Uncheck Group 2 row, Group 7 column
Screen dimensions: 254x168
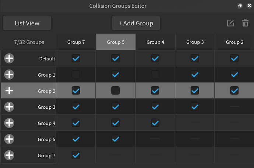pos(76,91)
